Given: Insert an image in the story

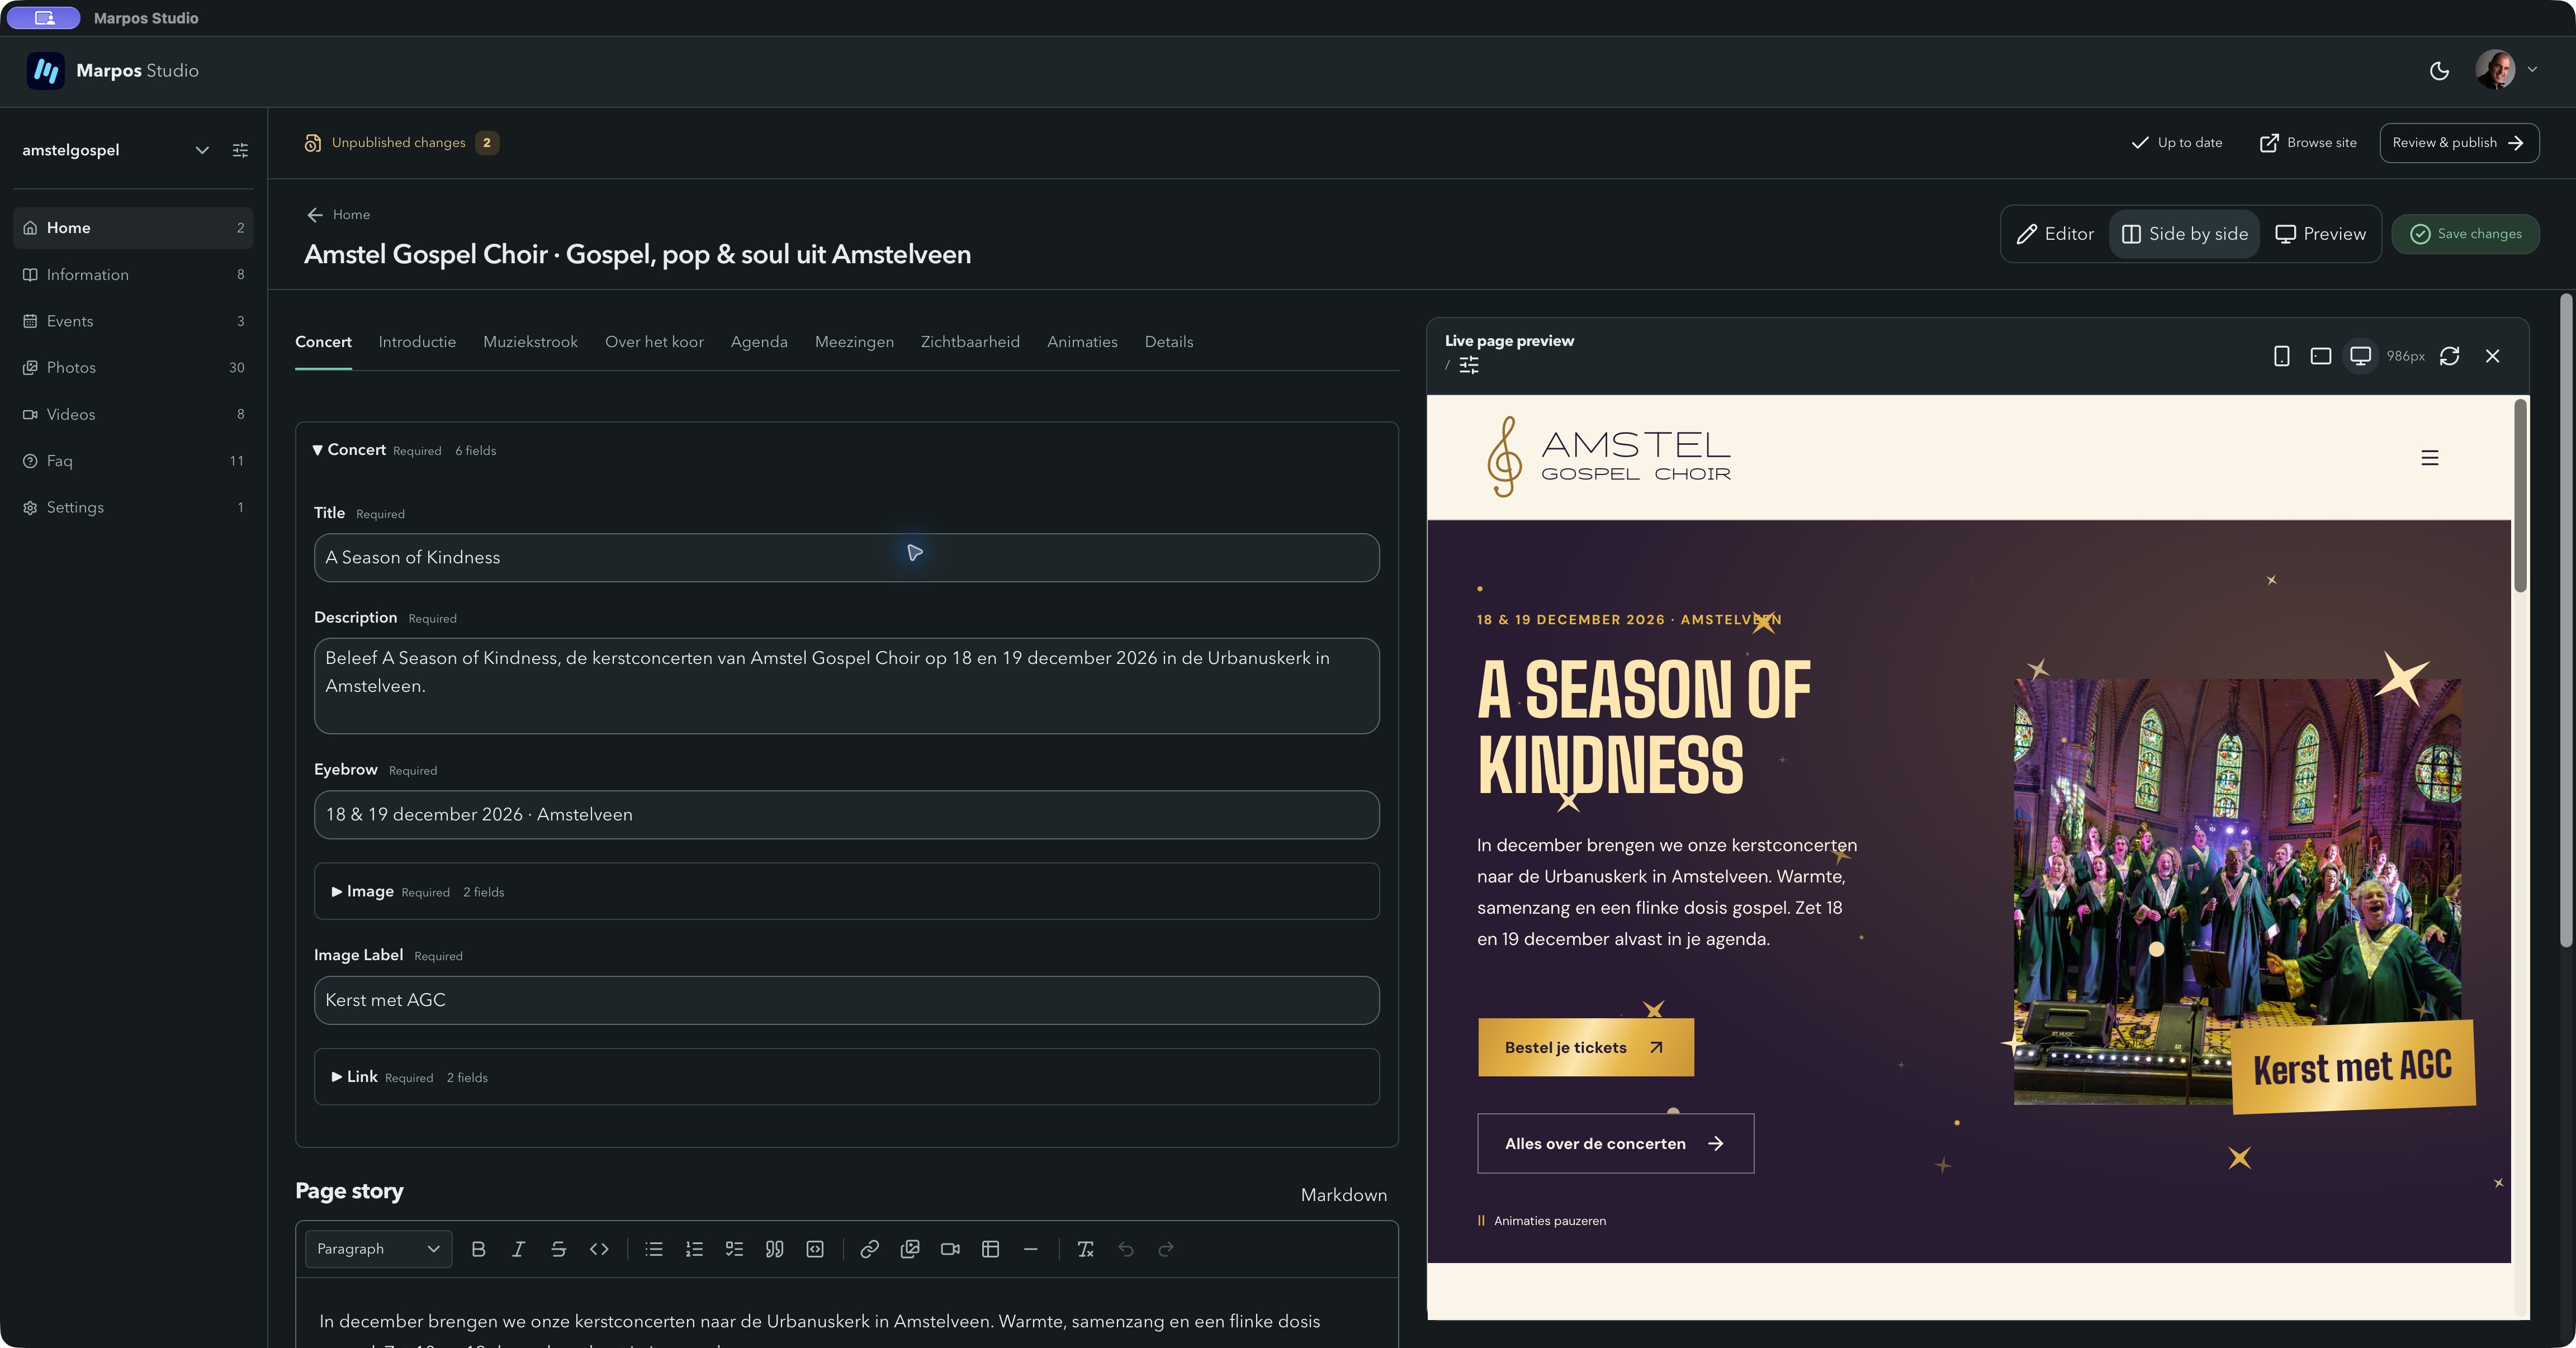Looking at the screenshot, I should click(x=910, y=1249).
